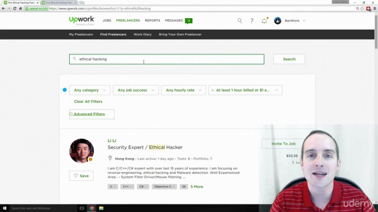Open the Any job success dropdown
This screenshot has width=378, height=212.
click(136, 90)
